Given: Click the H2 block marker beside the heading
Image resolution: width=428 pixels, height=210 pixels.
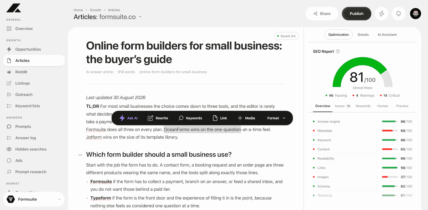Looking at the screenshot, I should pos(80,155).
